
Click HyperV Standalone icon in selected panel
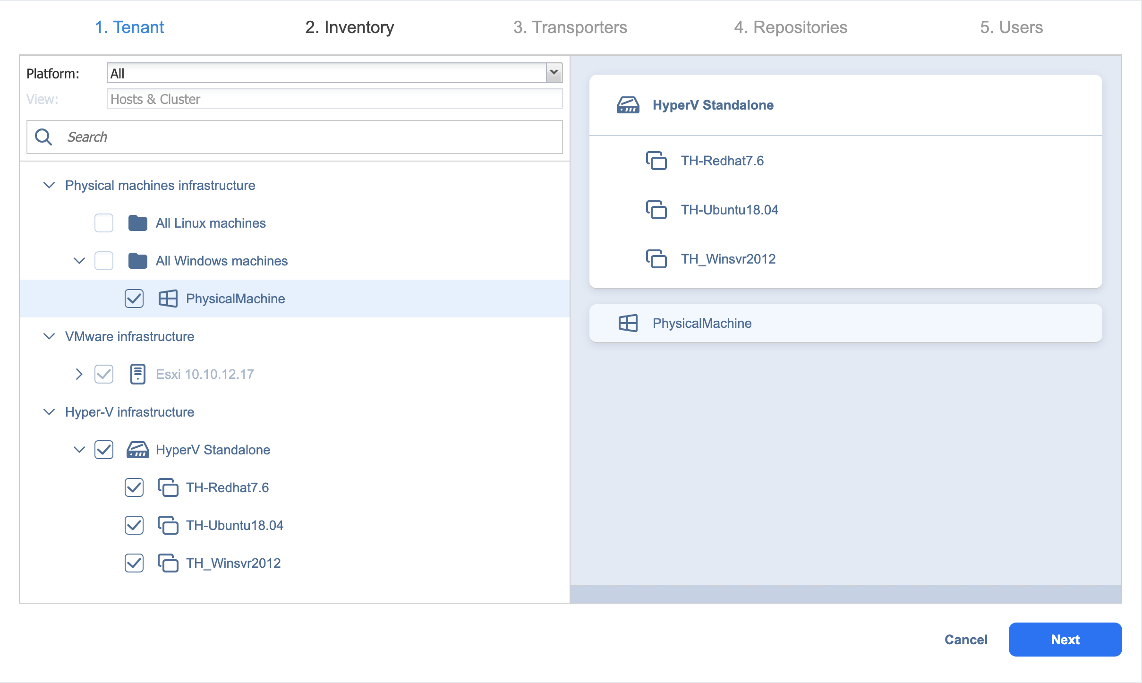click(x=628, y=105)
